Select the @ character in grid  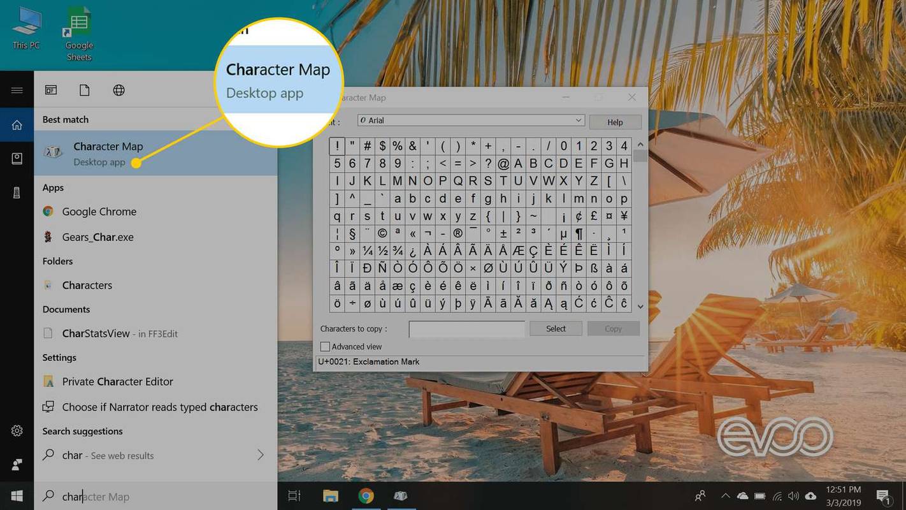pyautogui.click(x=503, y=163)
